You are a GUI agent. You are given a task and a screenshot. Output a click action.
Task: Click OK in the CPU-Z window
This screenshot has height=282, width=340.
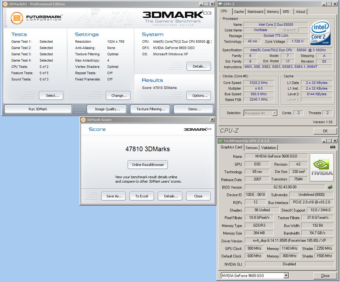pyautogui.click(x=325, y=131)
